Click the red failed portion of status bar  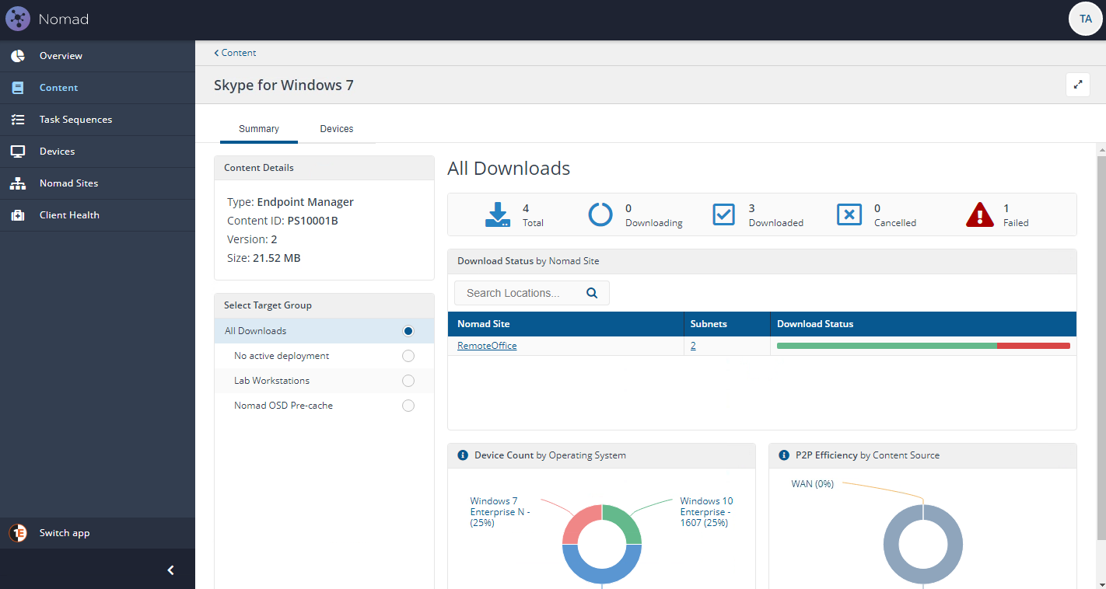tap(1034, 346)
